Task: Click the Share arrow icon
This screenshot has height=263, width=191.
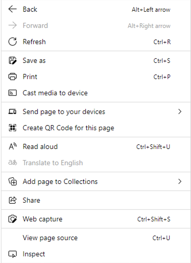Action: click(x=12, y=200)
